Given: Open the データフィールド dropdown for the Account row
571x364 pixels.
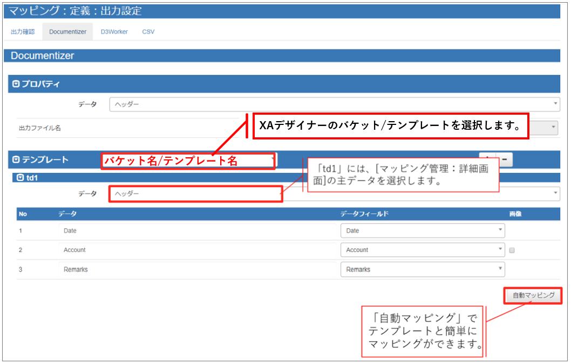Looking at the screenshot, I should [x=501, y=249].
